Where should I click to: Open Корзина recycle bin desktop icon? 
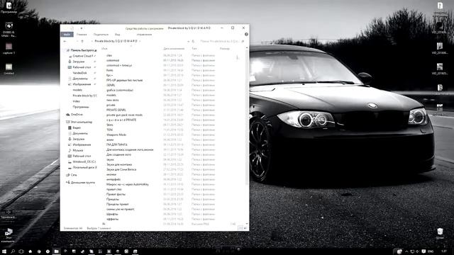pos(440,233)
